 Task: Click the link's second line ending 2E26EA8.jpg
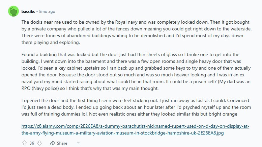point(122,133)
